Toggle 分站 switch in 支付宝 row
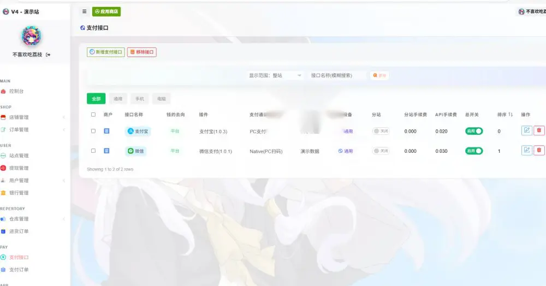Image resolution: width=546 pixels, height=286 pixels. [x=381, y=131]
